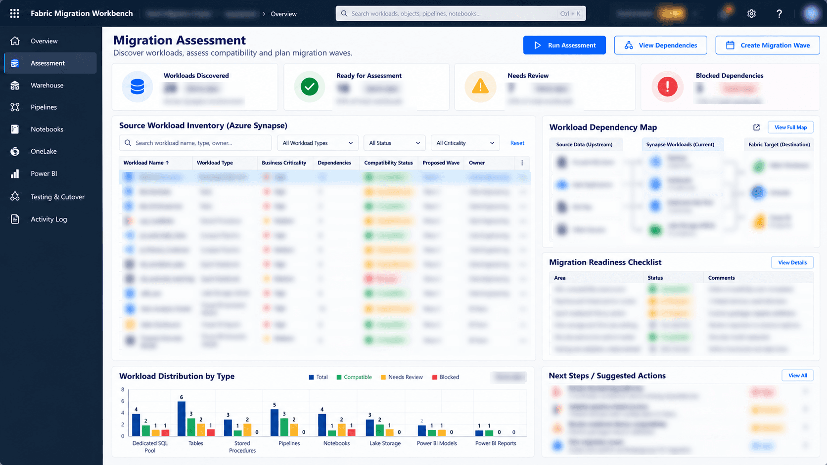Viewport: 827px width, 465px height.
Task: Click Workloads Discovered database icon
Action: [x=138, y=87]
